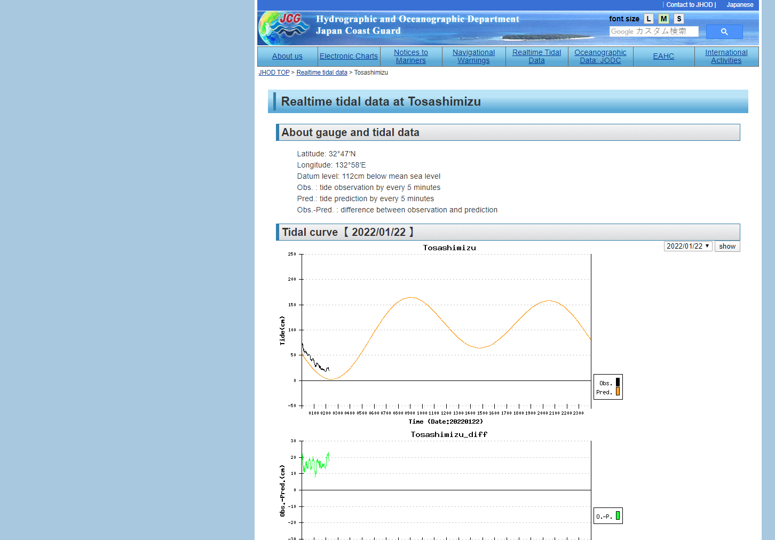Click the black Obs. legend swatch
This screenshot has width=775, height=540.
pyautogui.click(x=618, y=382)
